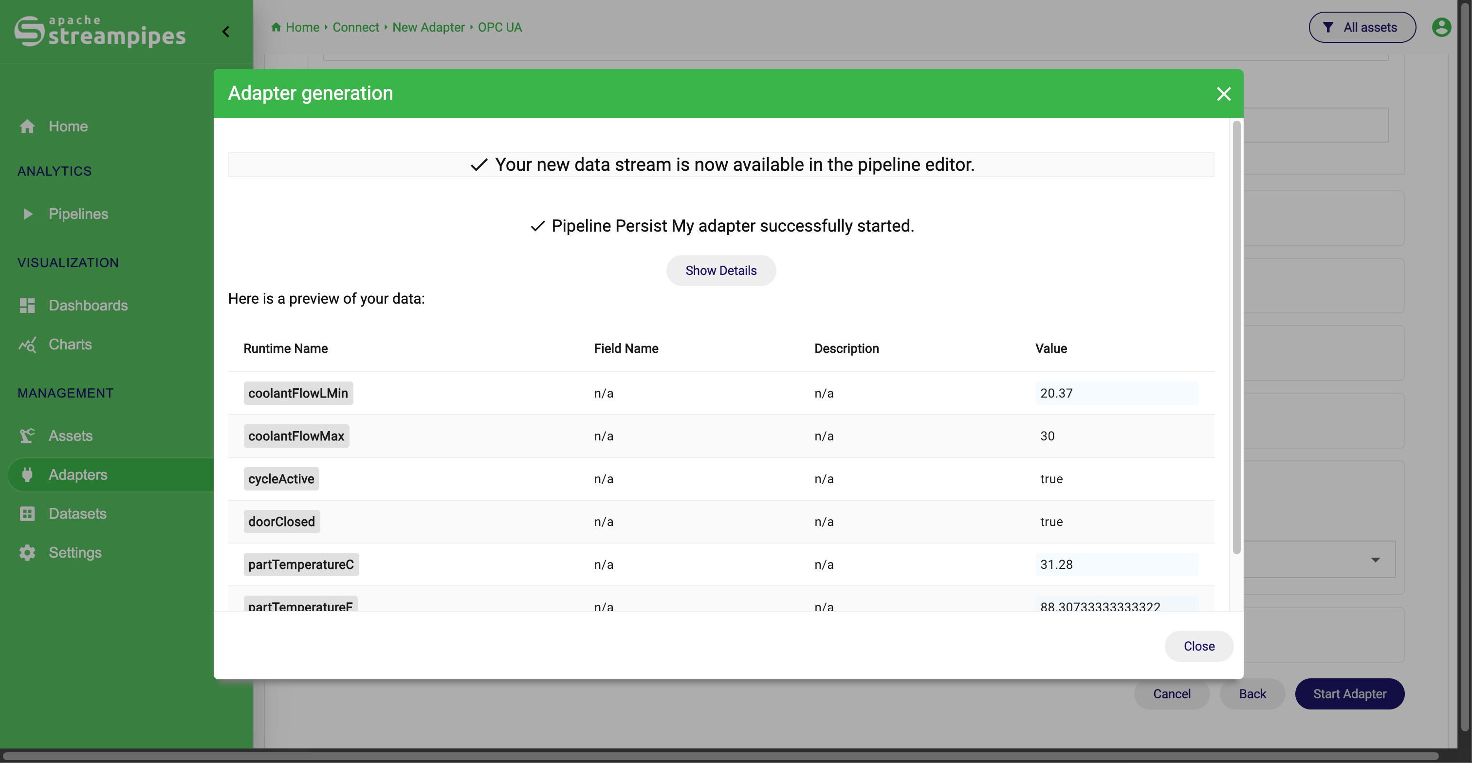
Task: Open the dropdown arrow behind the dialog
Action: pyautogui.click(x=1375, y=559)
